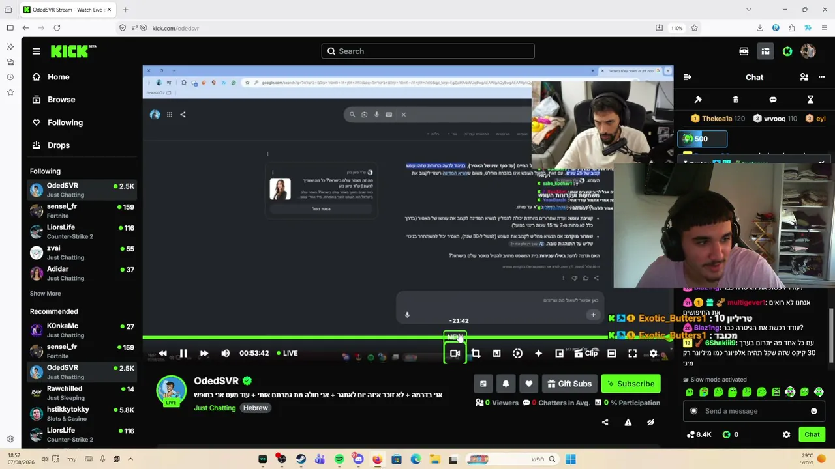The height and width of the screenshot is (469, 835).
Task: Bookmark this page with the star icon
Action: click(x=694, y=28)
